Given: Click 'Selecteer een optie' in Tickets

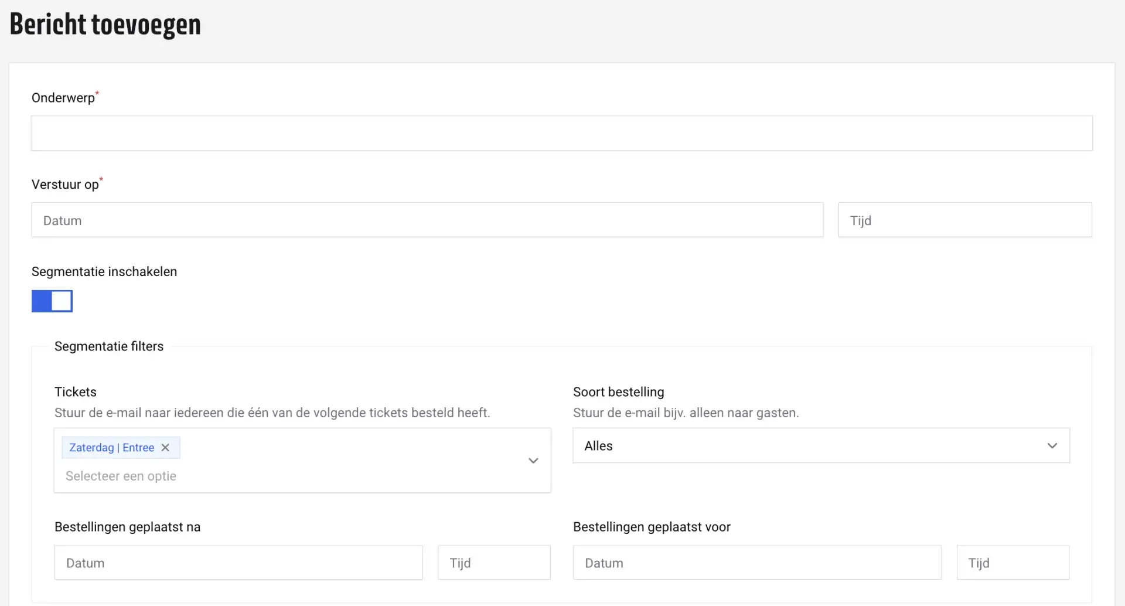Looking at the screenshot, I should (121, 476).
